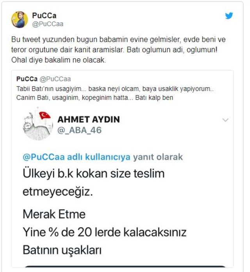250x272 pixels.
Task: Open the bold PuCCa name at top
Action: tap(44, 16)
